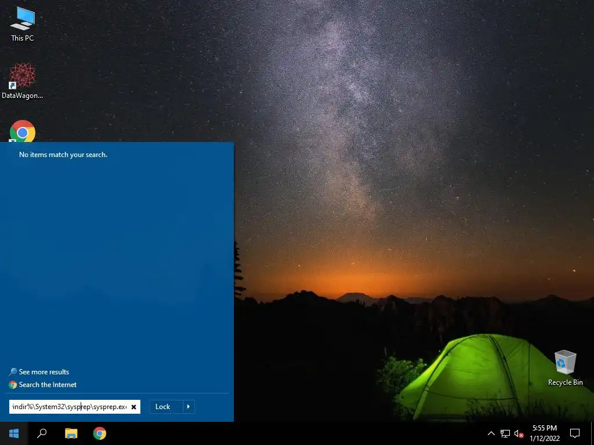Open the Recycle Bin icon
Viewport: 594px width, 445px height.
pyautogui.click(x=565, y=367)
